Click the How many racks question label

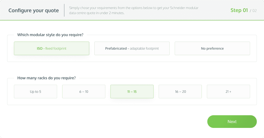[x=47, y=78]
